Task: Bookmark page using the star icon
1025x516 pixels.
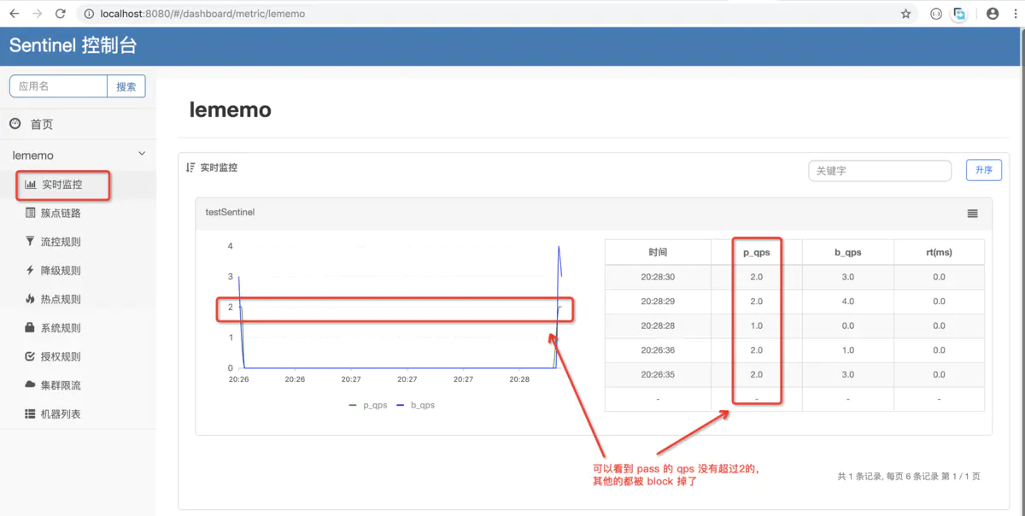Action: [x=905, y=14]
